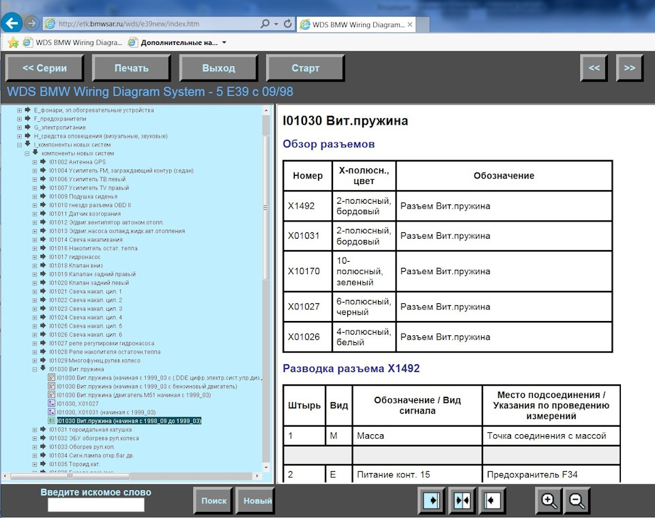Click the Печать button
Image resolution: width=655 pixels, height=518 pixels.
132,68
